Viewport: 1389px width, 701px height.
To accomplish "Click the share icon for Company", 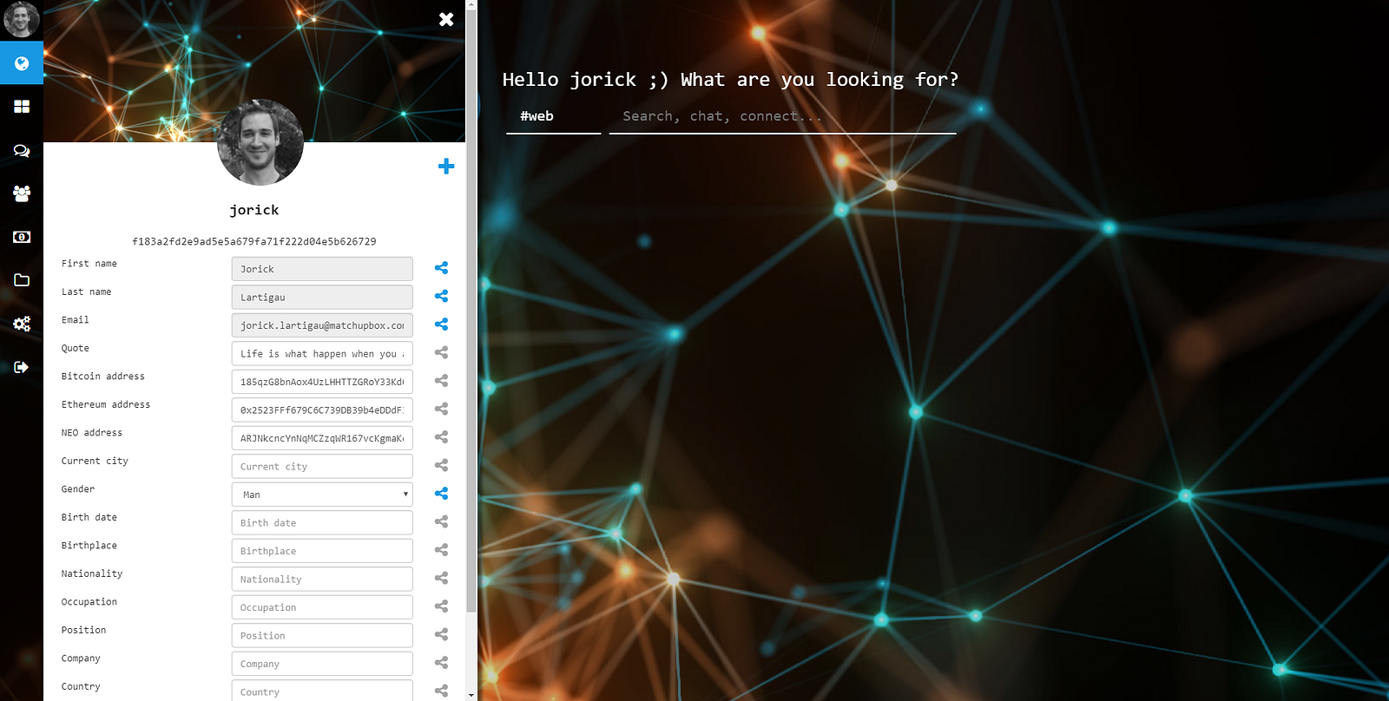I will 441,663.
